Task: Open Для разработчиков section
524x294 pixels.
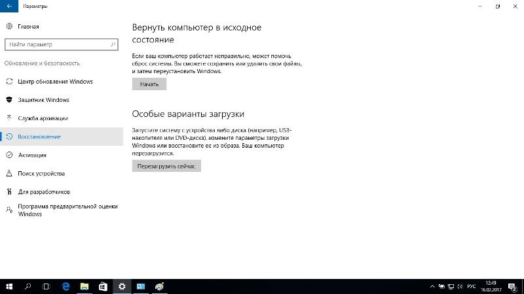Action: 62,191
